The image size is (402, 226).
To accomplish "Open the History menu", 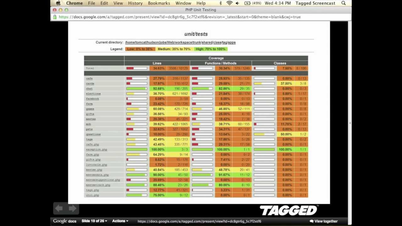I will 135,3.
